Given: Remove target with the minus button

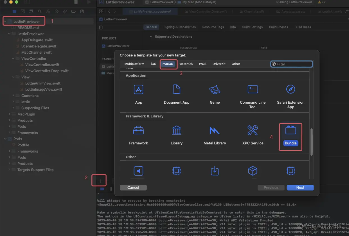Looking at the screenshot, I should point(107,181).
